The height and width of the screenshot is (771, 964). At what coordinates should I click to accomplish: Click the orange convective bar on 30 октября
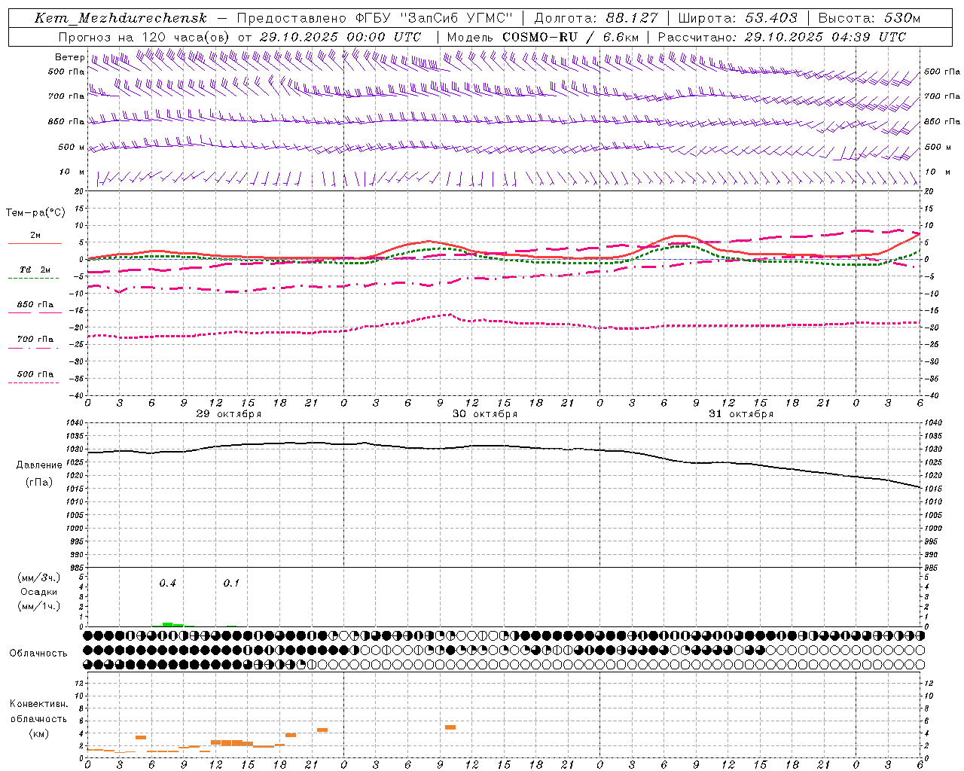click(x=450, y=727)
